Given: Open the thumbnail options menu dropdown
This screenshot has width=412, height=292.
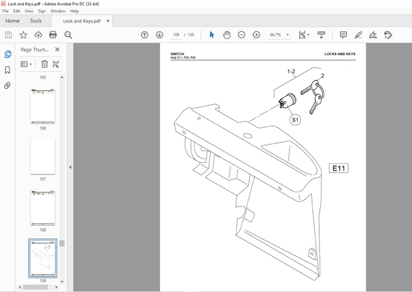Looking at the screenshot, I should pos(27,64).
